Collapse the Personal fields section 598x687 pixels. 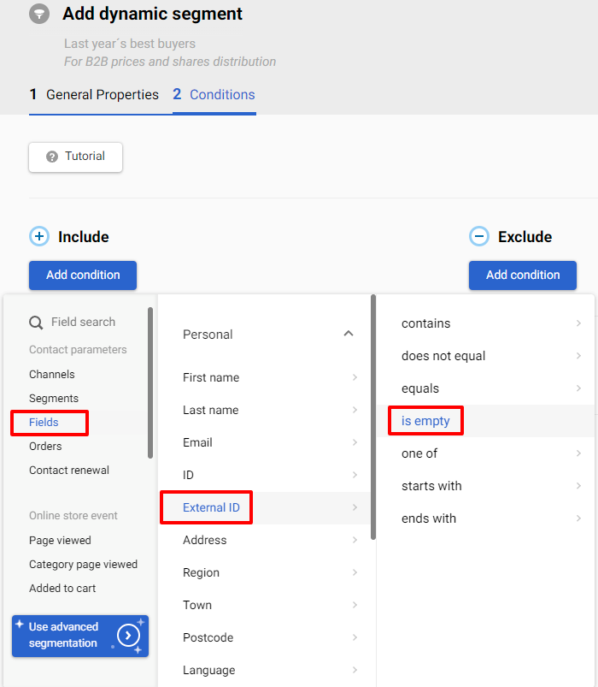349,334
